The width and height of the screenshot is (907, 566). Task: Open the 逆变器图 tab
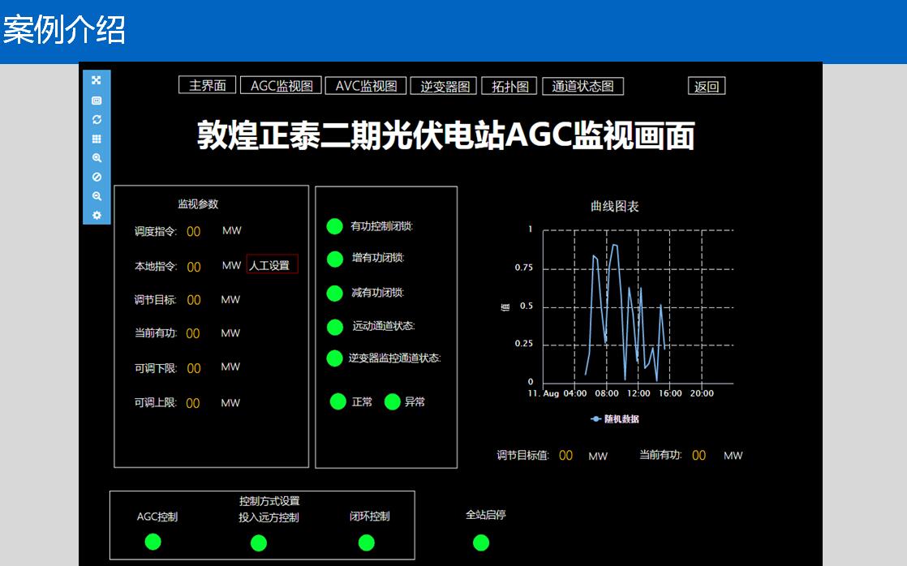tap(444, 87)
